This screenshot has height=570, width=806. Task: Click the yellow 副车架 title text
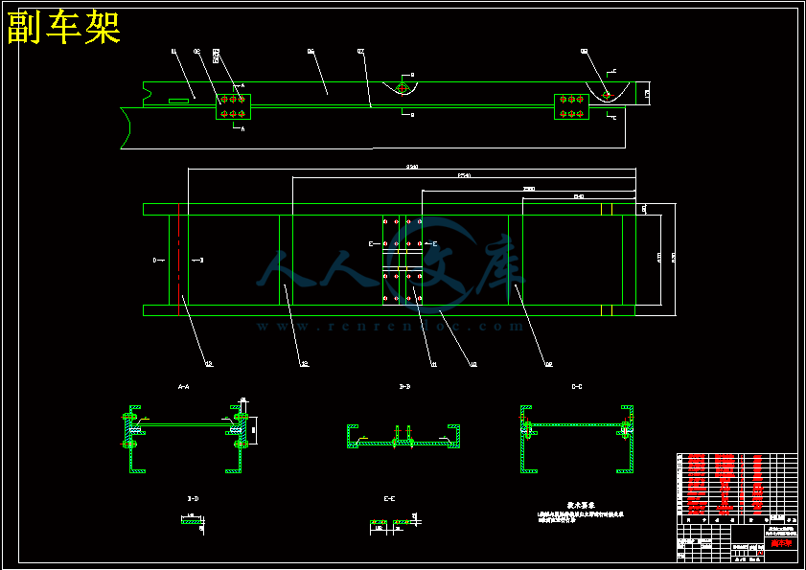64,30
